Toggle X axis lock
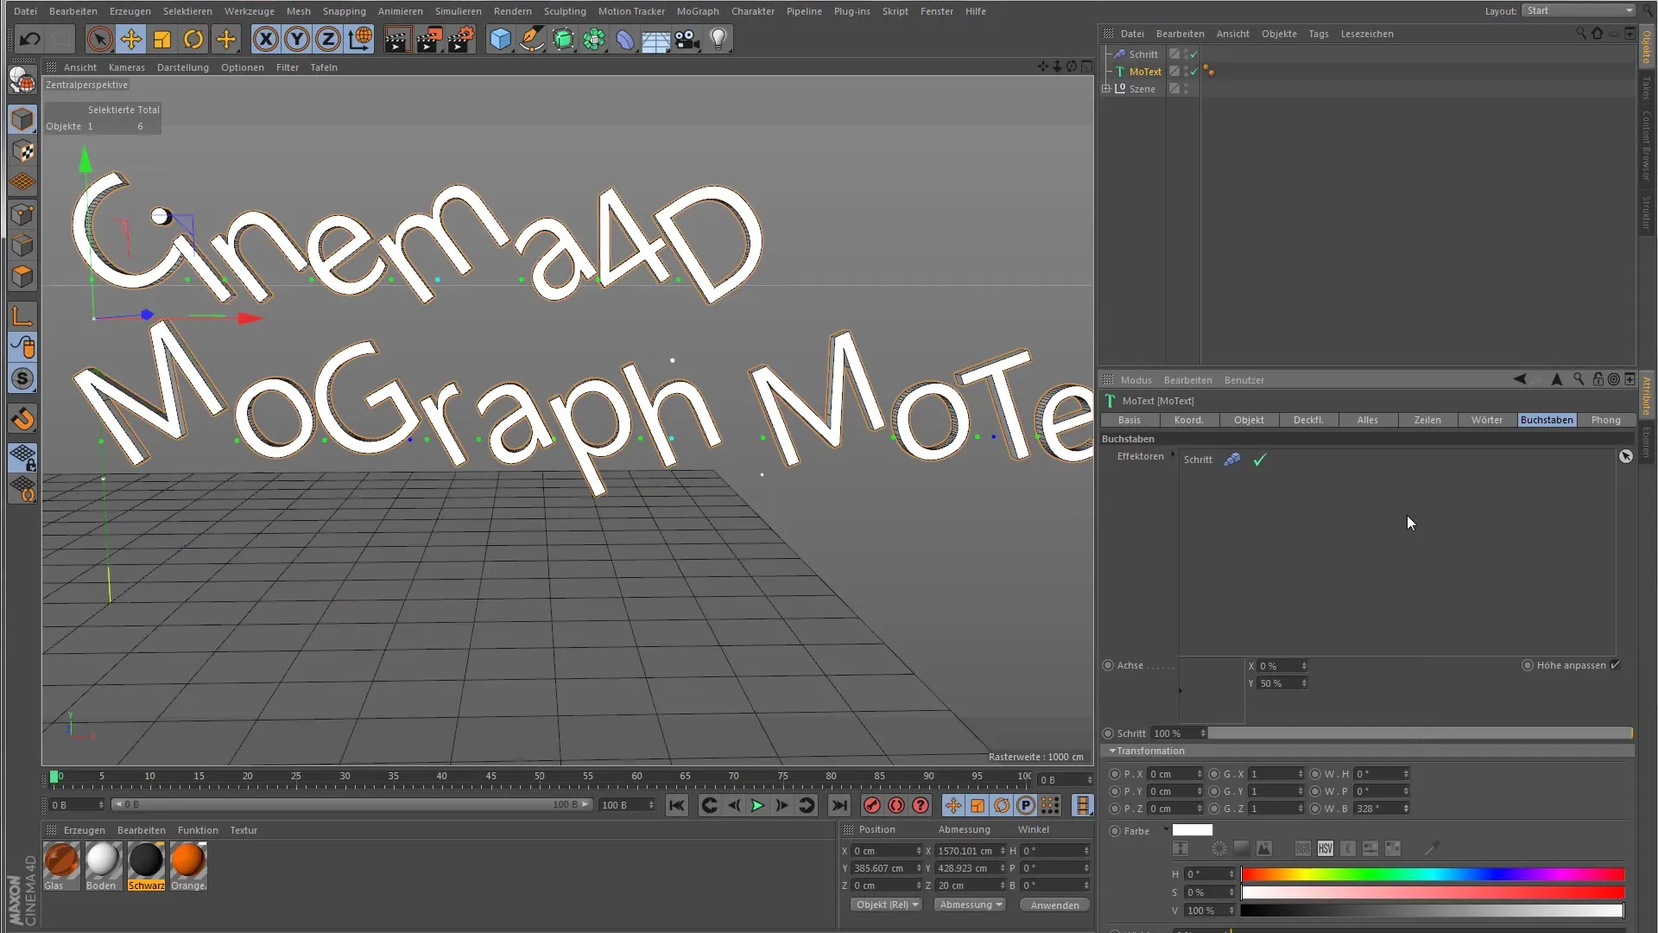The width and height of the screenshot is (1658, 933). (266, 39)
